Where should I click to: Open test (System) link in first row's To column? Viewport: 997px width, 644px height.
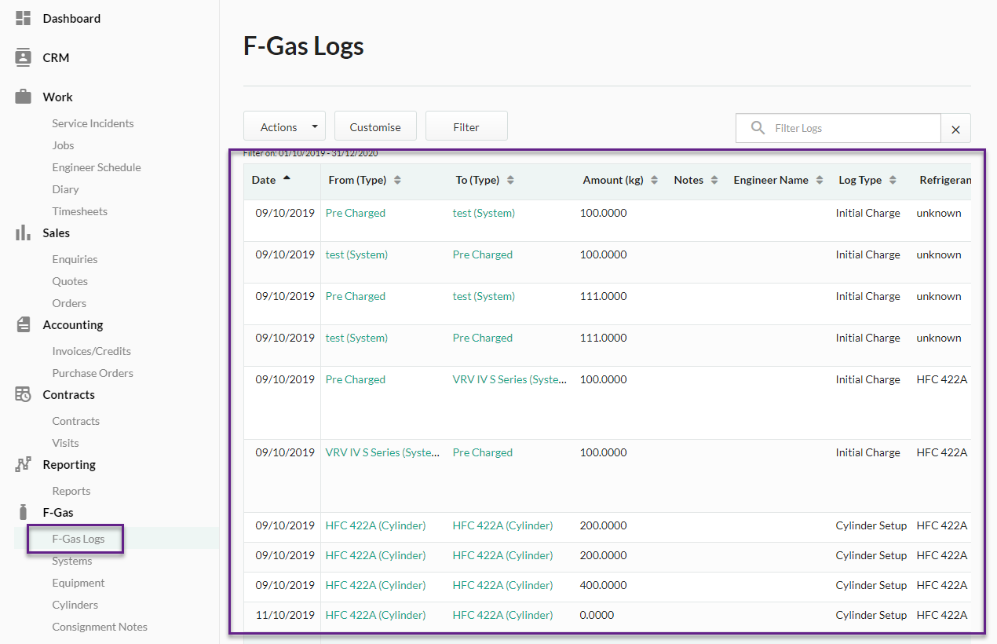pos(484,213)
